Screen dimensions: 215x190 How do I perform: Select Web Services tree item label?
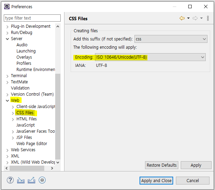23,150
